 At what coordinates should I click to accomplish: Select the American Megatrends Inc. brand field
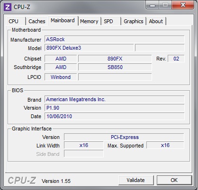pos(115,99)
